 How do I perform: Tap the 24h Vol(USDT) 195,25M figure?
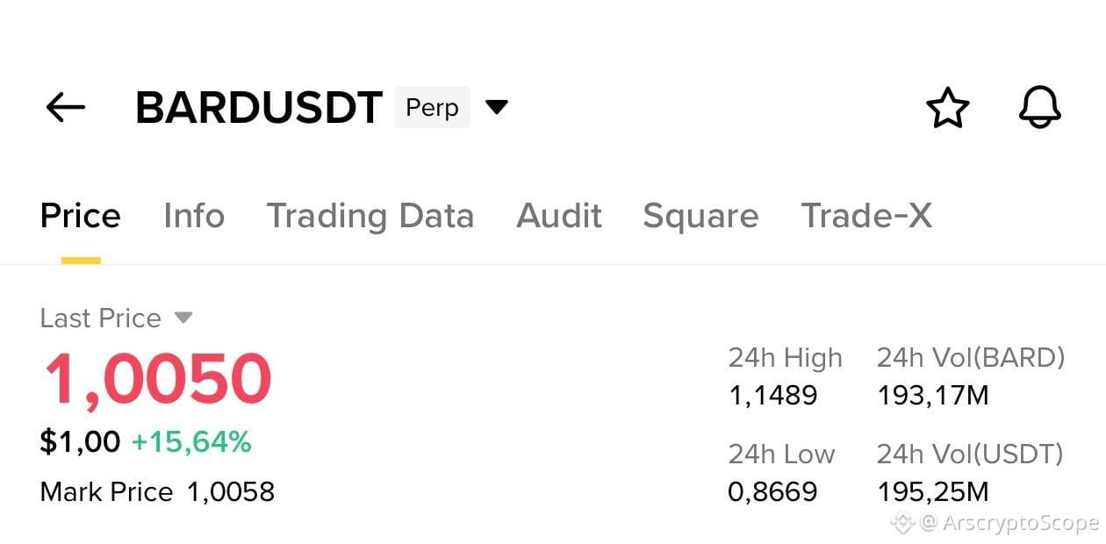tap(933, 492)
